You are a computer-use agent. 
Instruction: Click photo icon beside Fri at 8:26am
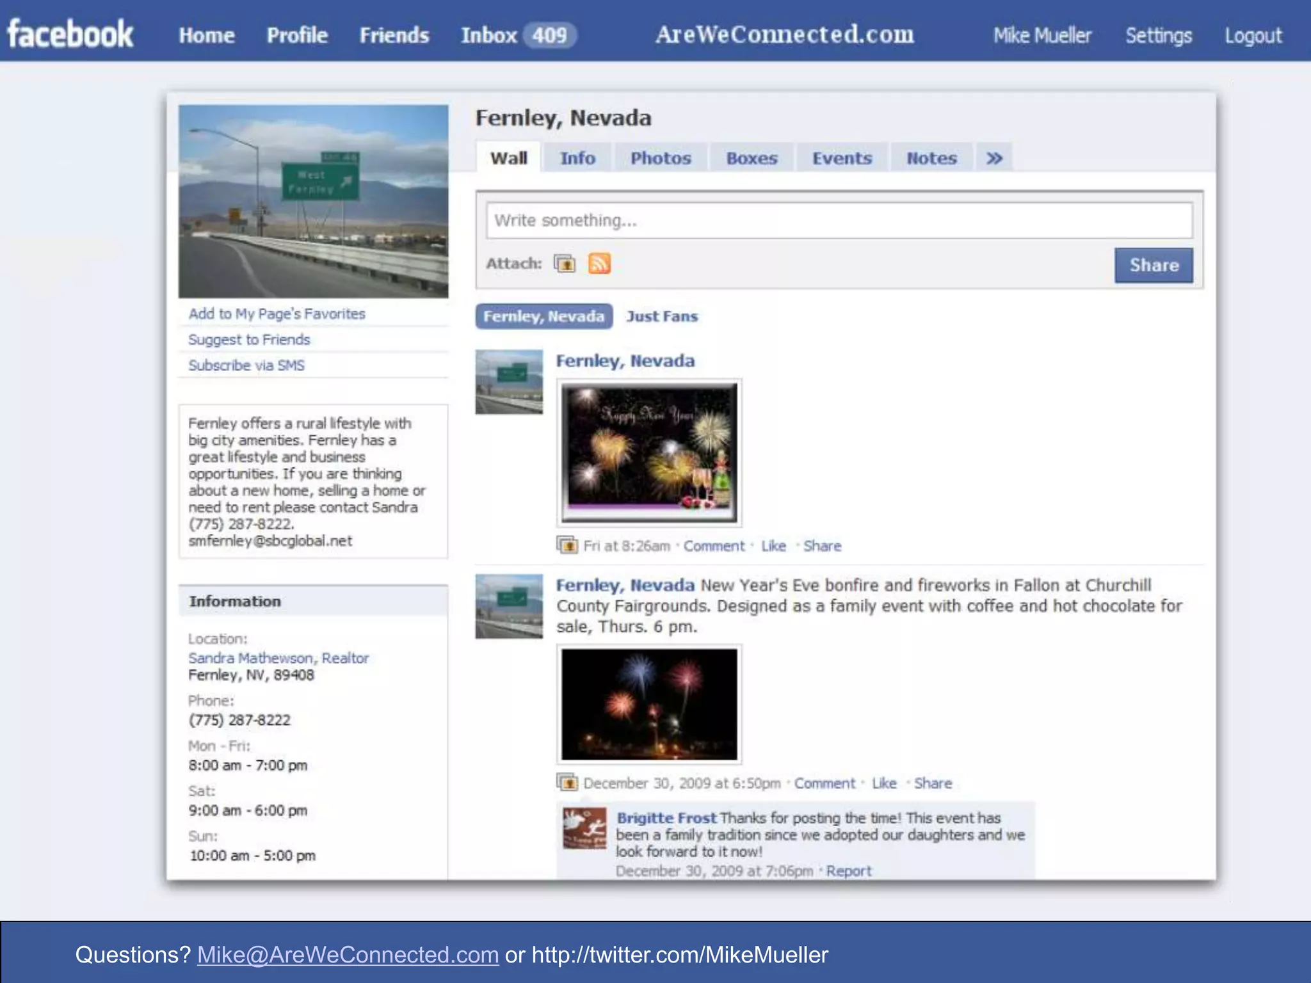click(x=567, y=546)
